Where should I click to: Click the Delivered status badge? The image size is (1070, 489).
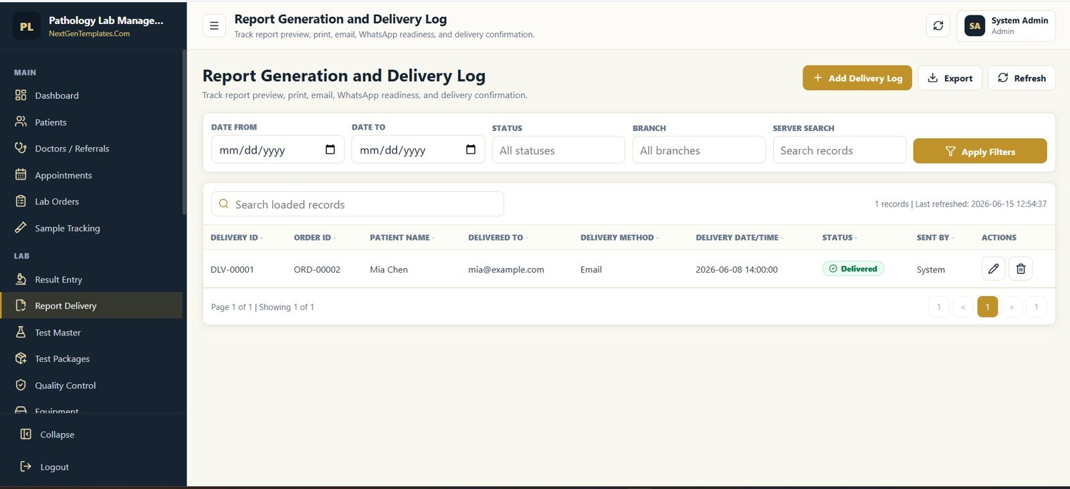pos(853,269)
